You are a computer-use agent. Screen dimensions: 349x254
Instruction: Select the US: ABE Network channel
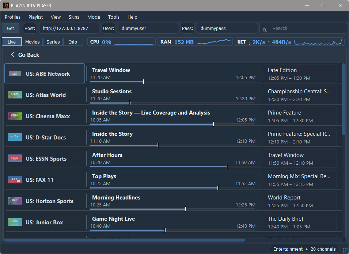point(45,73)
